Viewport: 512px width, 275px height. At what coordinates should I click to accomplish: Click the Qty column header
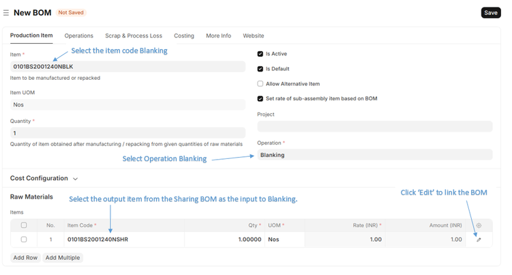[x=225, y=225]
